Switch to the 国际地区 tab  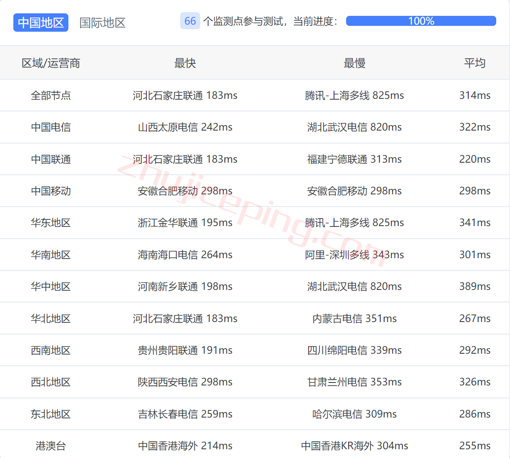[x=103, y=23]
